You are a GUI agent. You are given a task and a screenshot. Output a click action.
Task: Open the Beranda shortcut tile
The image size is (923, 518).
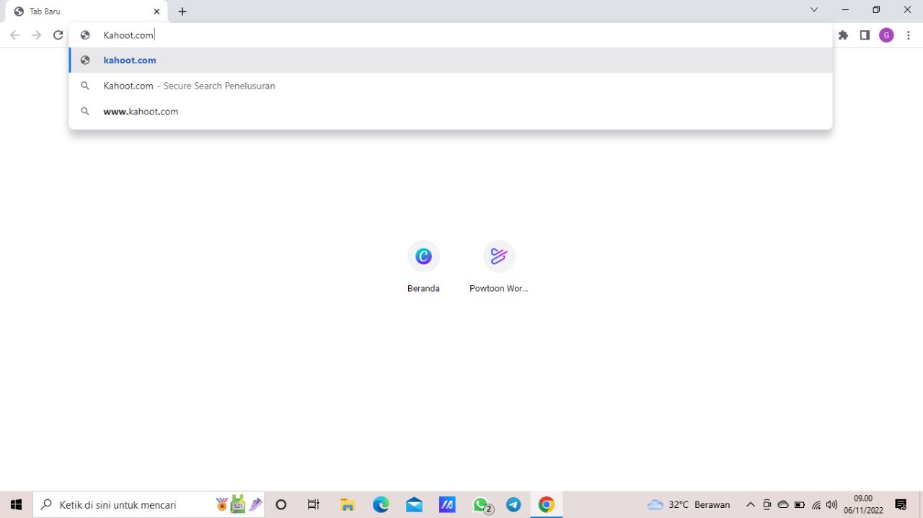(x=423, y=267)
